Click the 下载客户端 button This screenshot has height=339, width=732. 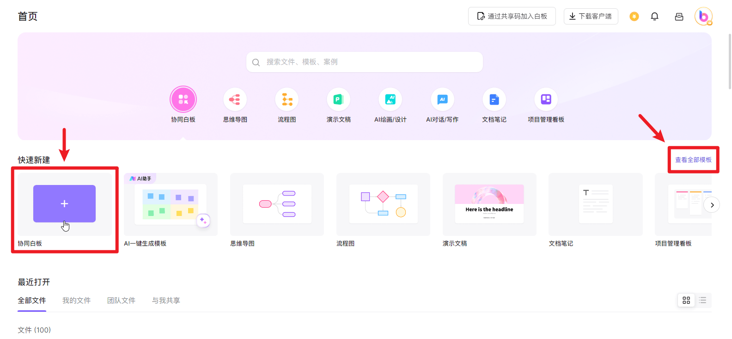coord(591,16)
